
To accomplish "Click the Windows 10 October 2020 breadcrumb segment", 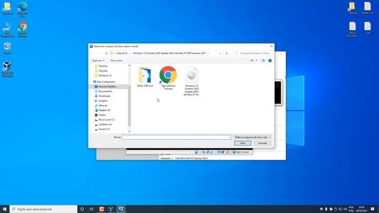I will [x=169, y=53].
